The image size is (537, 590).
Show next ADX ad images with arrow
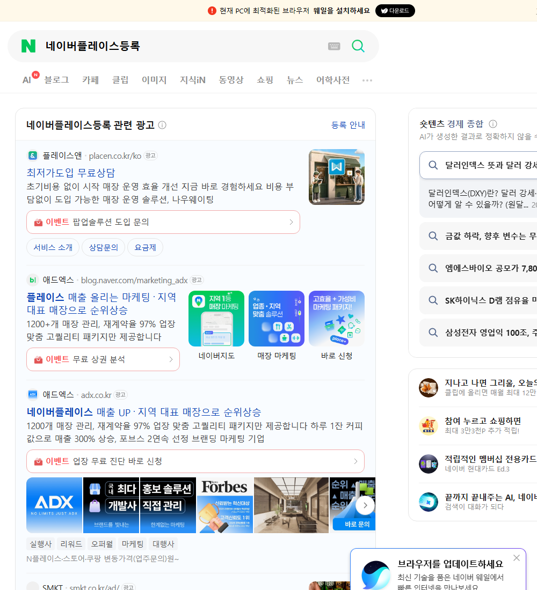pos(365,505)
